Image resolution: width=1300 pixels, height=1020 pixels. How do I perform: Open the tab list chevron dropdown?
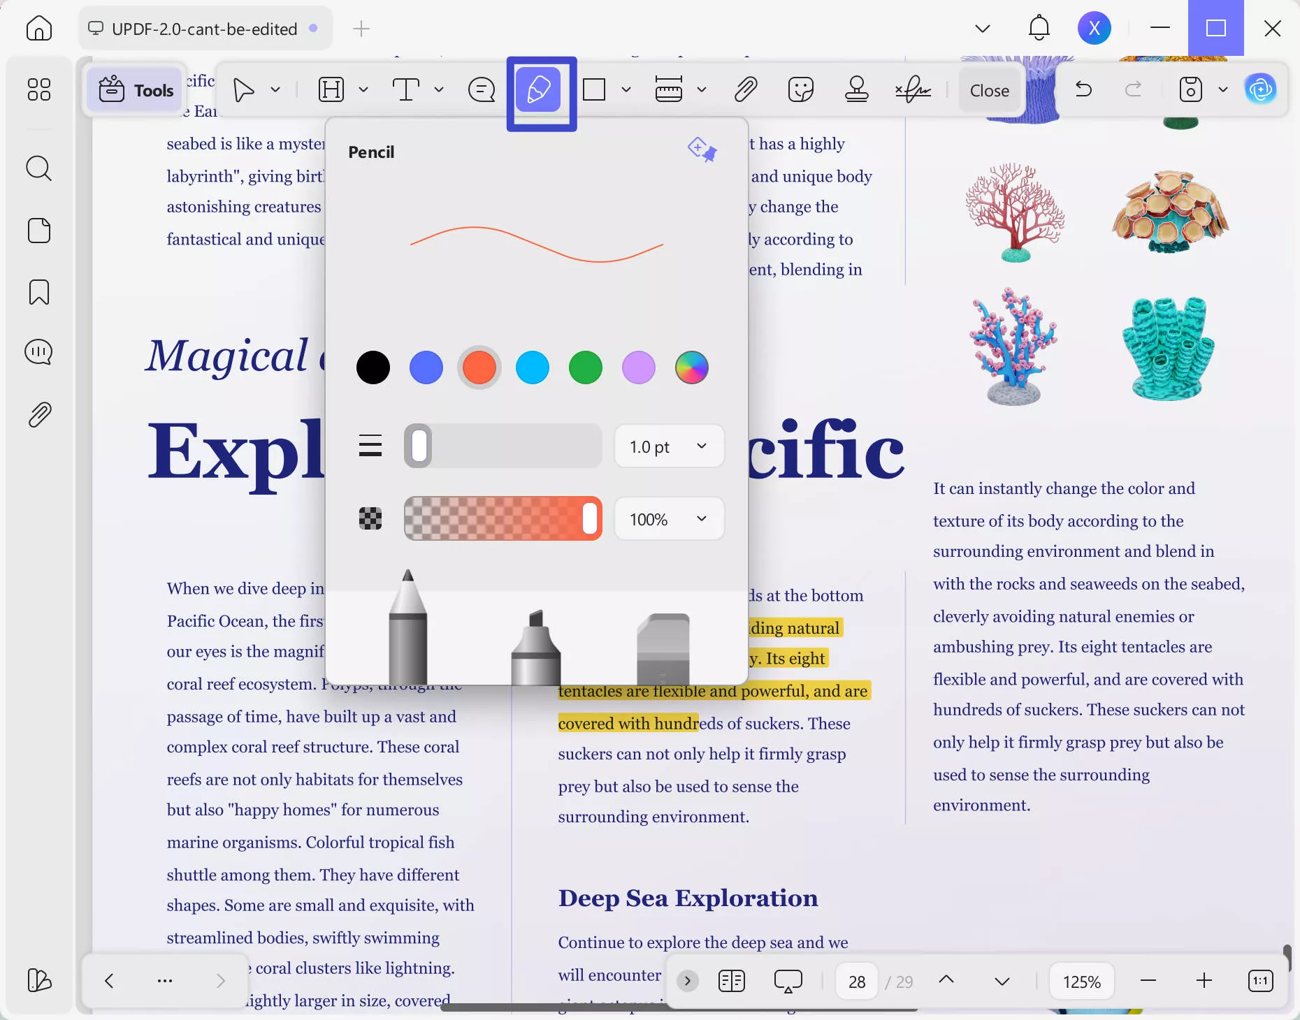983,29
